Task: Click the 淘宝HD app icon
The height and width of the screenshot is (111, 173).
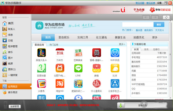Action: click(60, 83)
